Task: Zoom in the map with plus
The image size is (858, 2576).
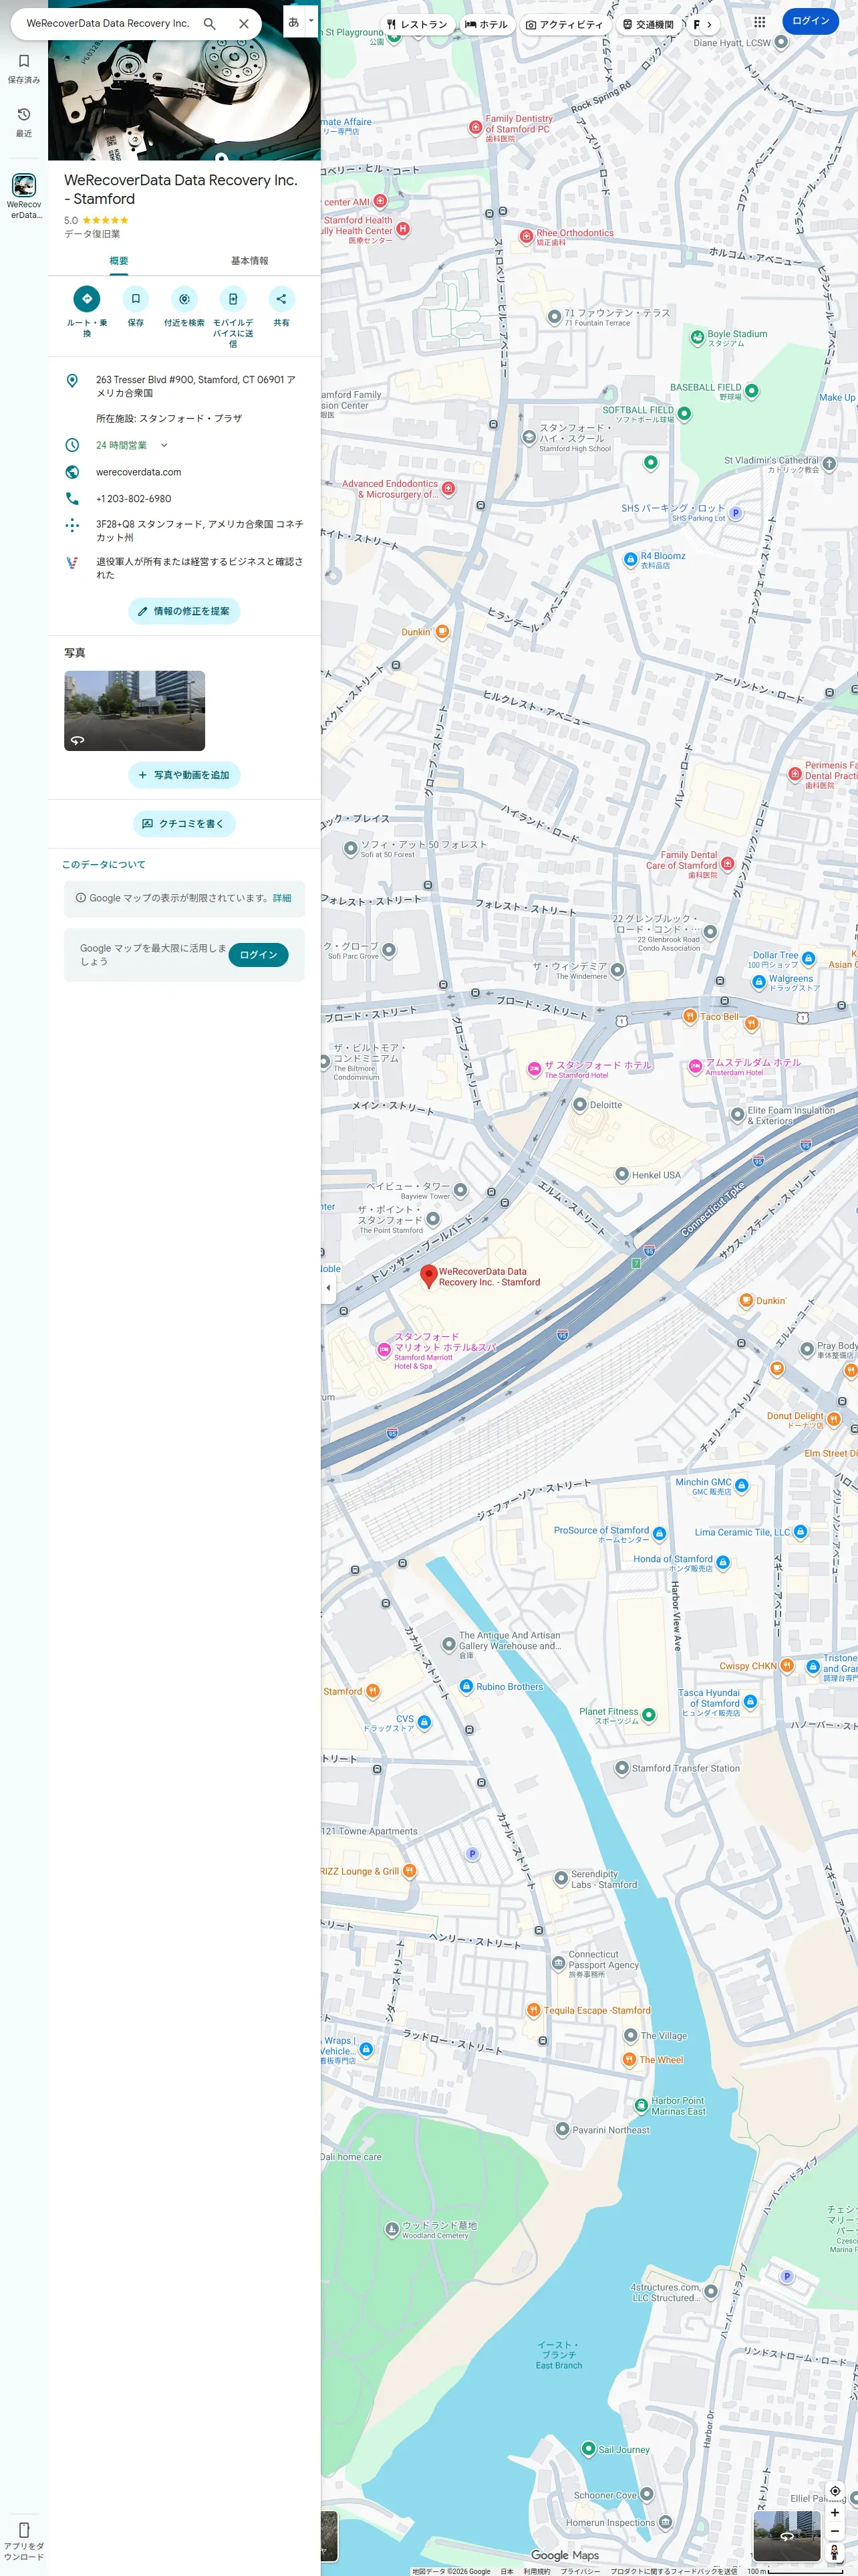Action: (x=835, y=2512)
